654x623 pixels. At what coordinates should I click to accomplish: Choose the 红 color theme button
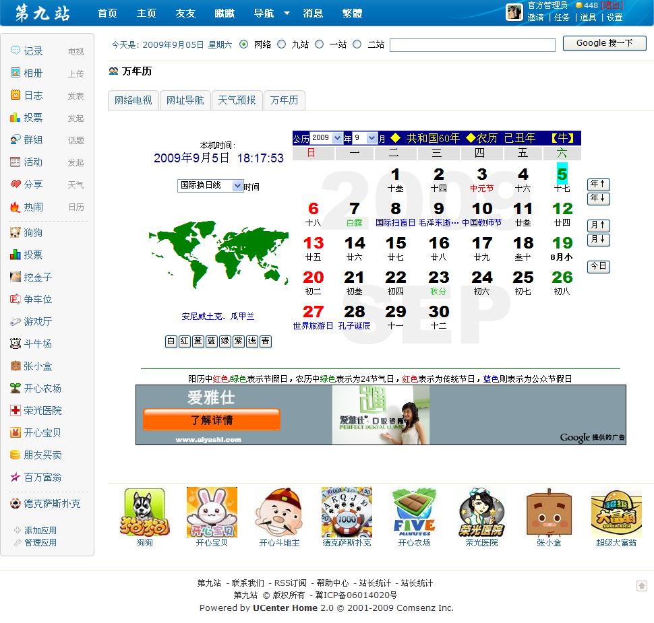(184, 341)
